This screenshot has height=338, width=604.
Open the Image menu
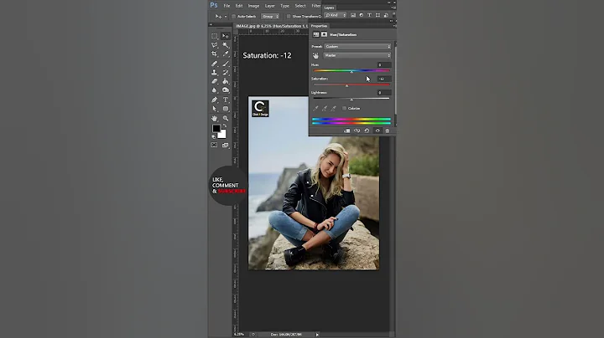coord(253,6)
